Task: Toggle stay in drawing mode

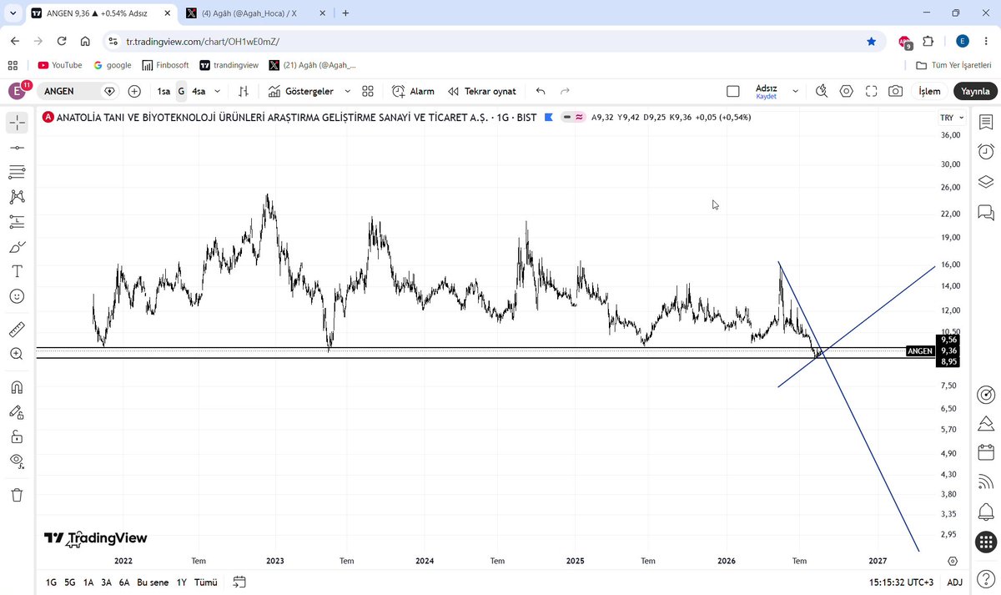Action: click(x=17, y=411)
